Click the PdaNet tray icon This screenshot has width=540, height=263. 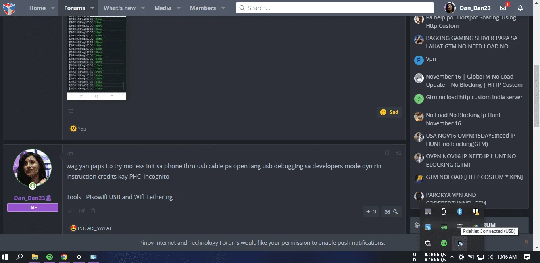point(460,243)
